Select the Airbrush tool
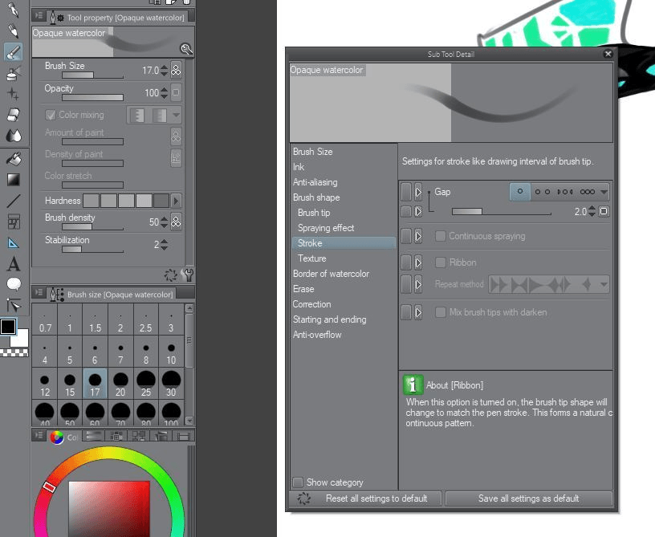Screen dimensions: 655x537 [14, 73]
